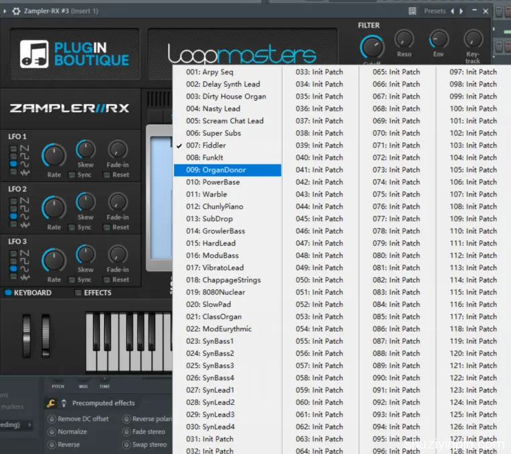Open the preset grid icon in title bar
The image size is (511, 454).
tap(412, 11)
